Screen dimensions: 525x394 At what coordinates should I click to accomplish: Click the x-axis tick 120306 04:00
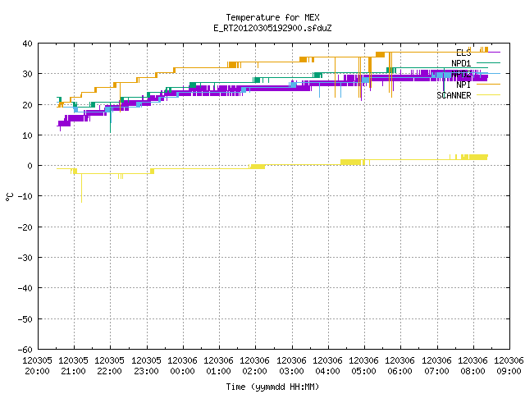pos(328,366)
